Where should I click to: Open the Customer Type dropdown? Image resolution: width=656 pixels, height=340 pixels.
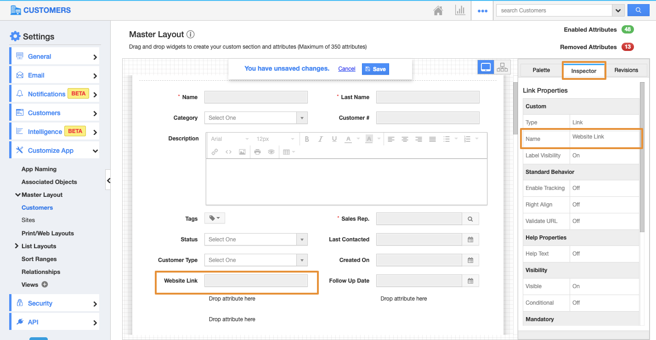[256, 260]
